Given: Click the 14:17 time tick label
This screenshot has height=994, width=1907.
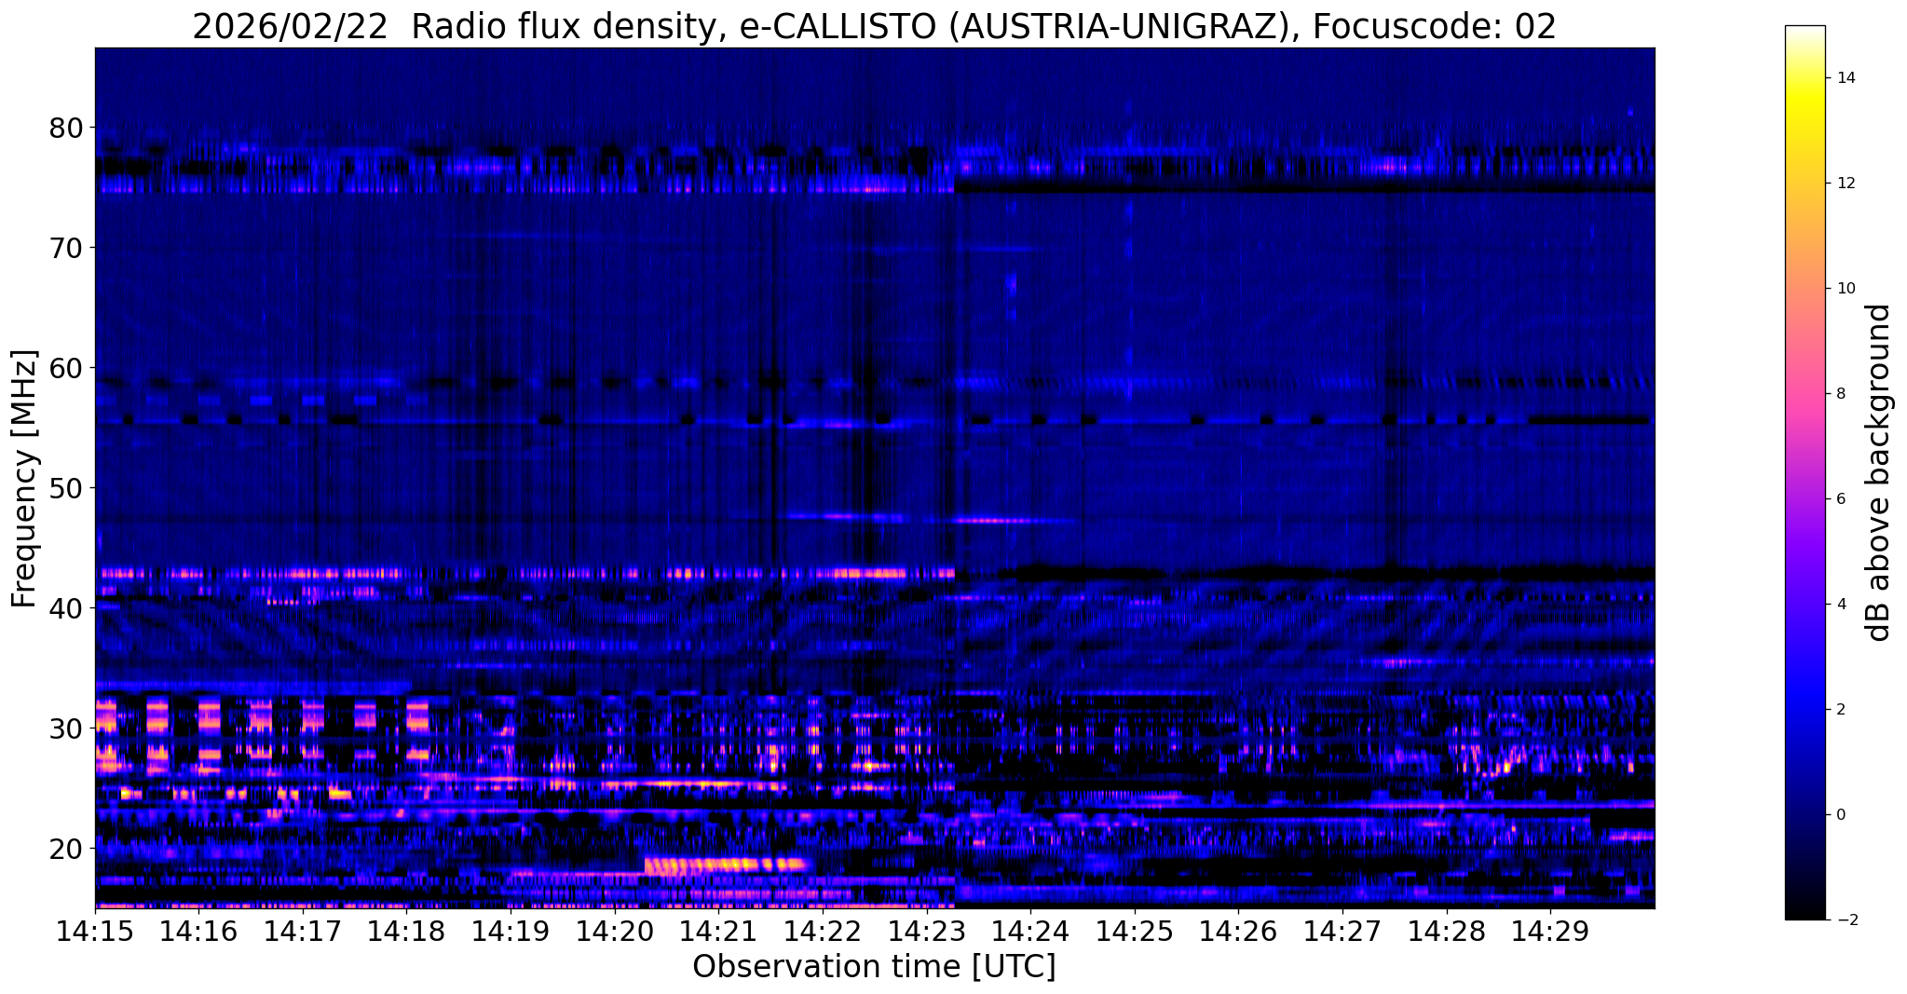Looking at the screenshot, I should 303,931.
